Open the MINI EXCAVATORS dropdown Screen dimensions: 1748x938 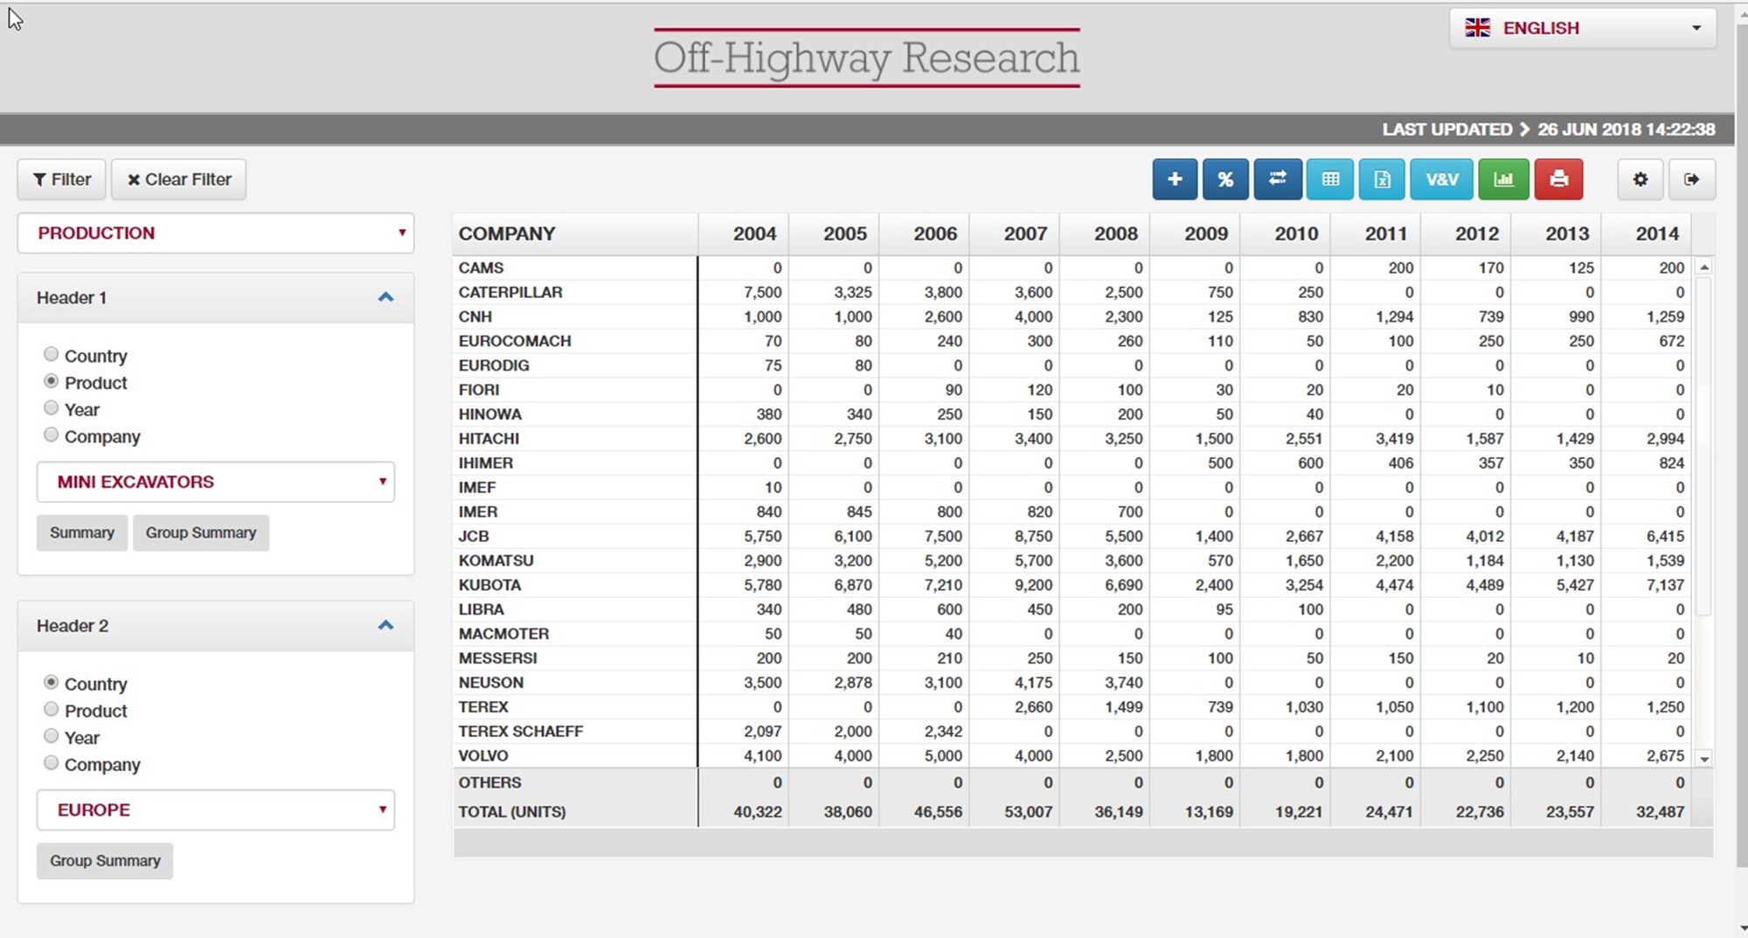pos(216,483)
